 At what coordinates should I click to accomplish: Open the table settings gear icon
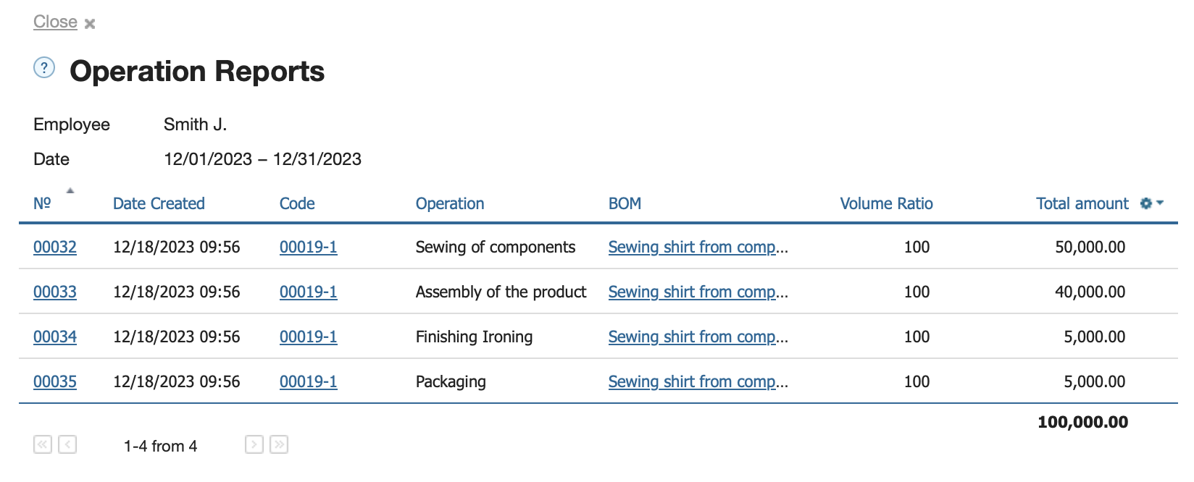click(1146, 203)
